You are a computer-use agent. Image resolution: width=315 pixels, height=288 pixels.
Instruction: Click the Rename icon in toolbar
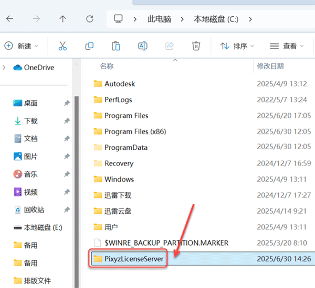click(143, 46)
